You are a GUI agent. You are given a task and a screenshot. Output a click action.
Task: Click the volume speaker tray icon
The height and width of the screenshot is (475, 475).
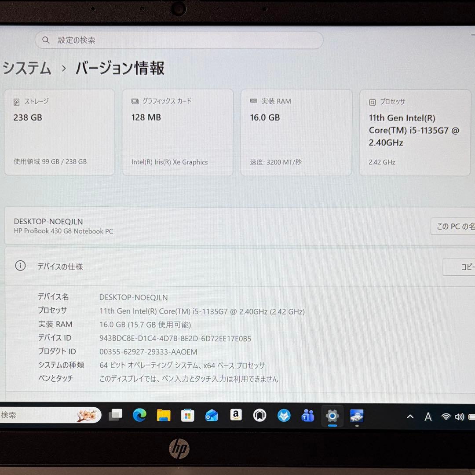pos(459,417)
